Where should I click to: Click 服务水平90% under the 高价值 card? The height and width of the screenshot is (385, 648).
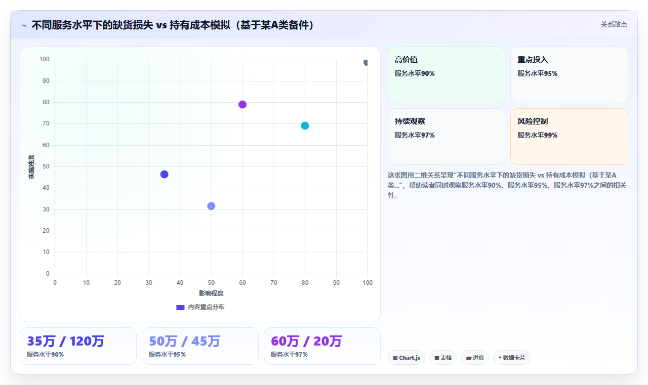click(415, 73)
